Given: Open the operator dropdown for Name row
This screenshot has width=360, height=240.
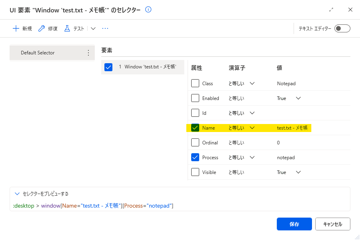Looking at the screenshot, I should pyautogui.click(x=252, y=128).
